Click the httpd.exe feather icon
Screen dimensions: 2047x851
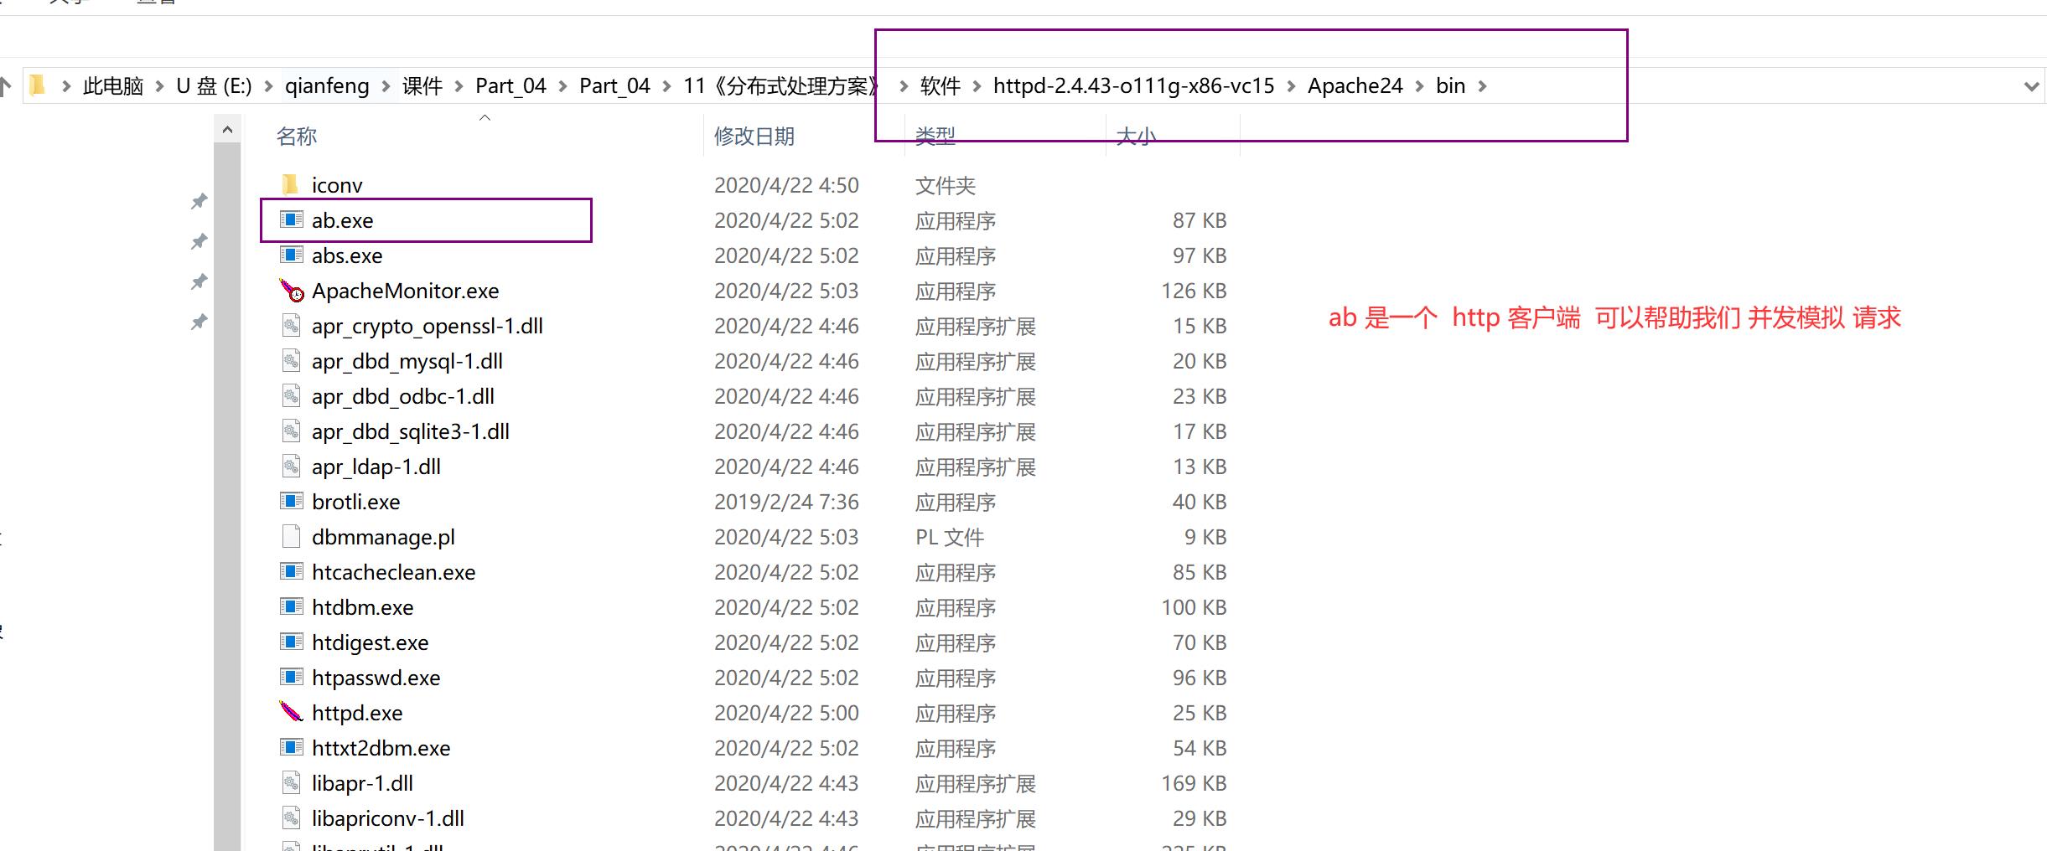(291, 712)
